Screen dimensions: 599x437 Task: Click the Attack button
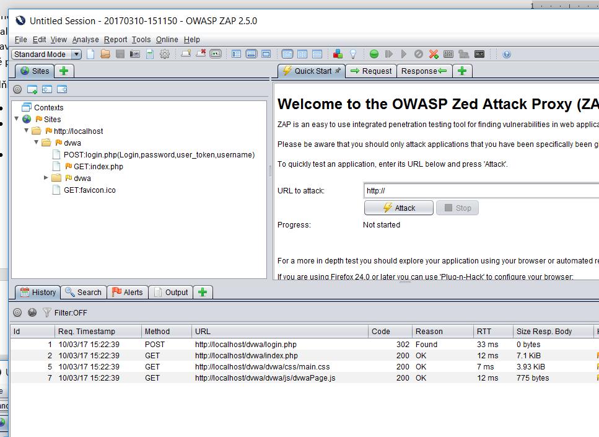[399, 208]
